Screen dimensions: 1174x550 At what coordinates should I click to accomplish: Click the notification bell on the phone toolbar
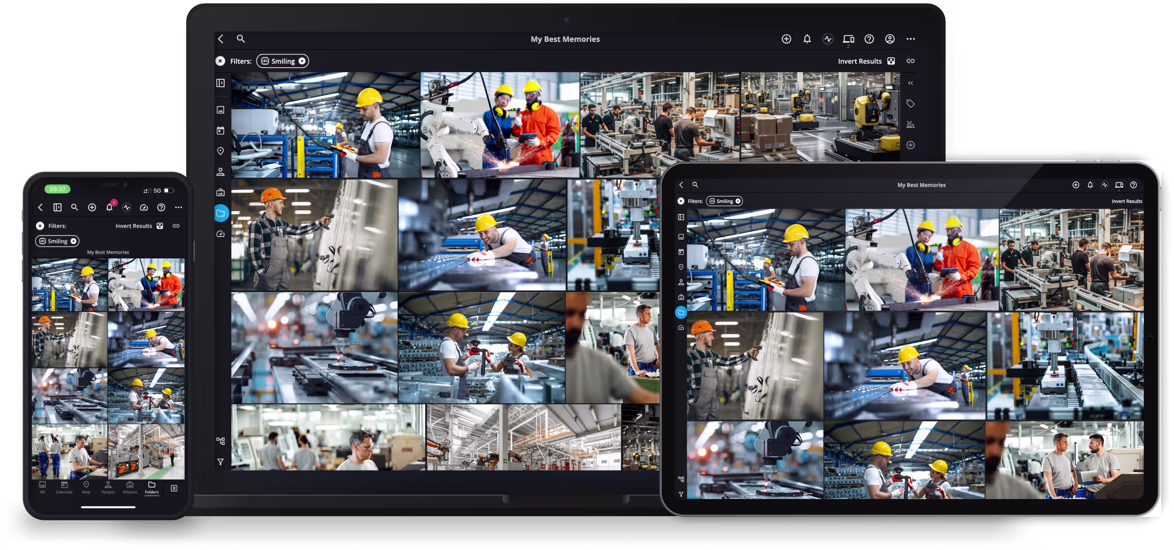click(x=109, y=208)
